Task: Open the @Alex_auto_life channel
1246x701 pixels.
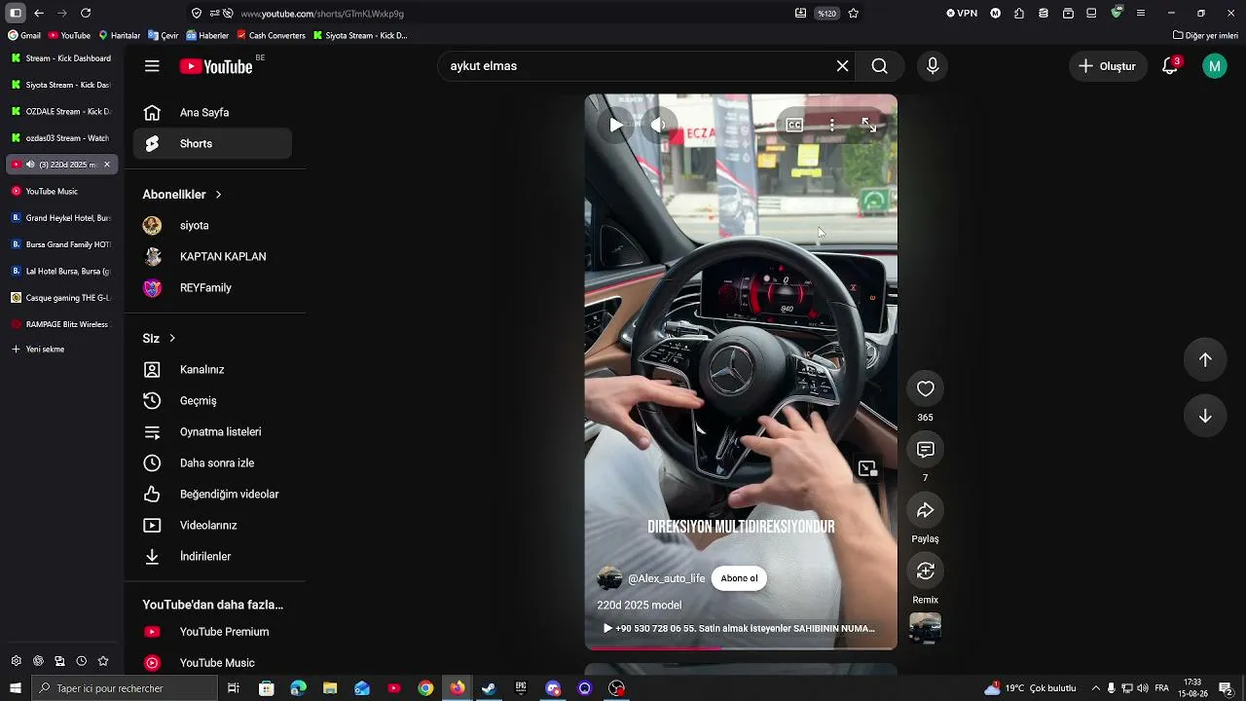Action: pyautogui.click(x=667, y=578)
